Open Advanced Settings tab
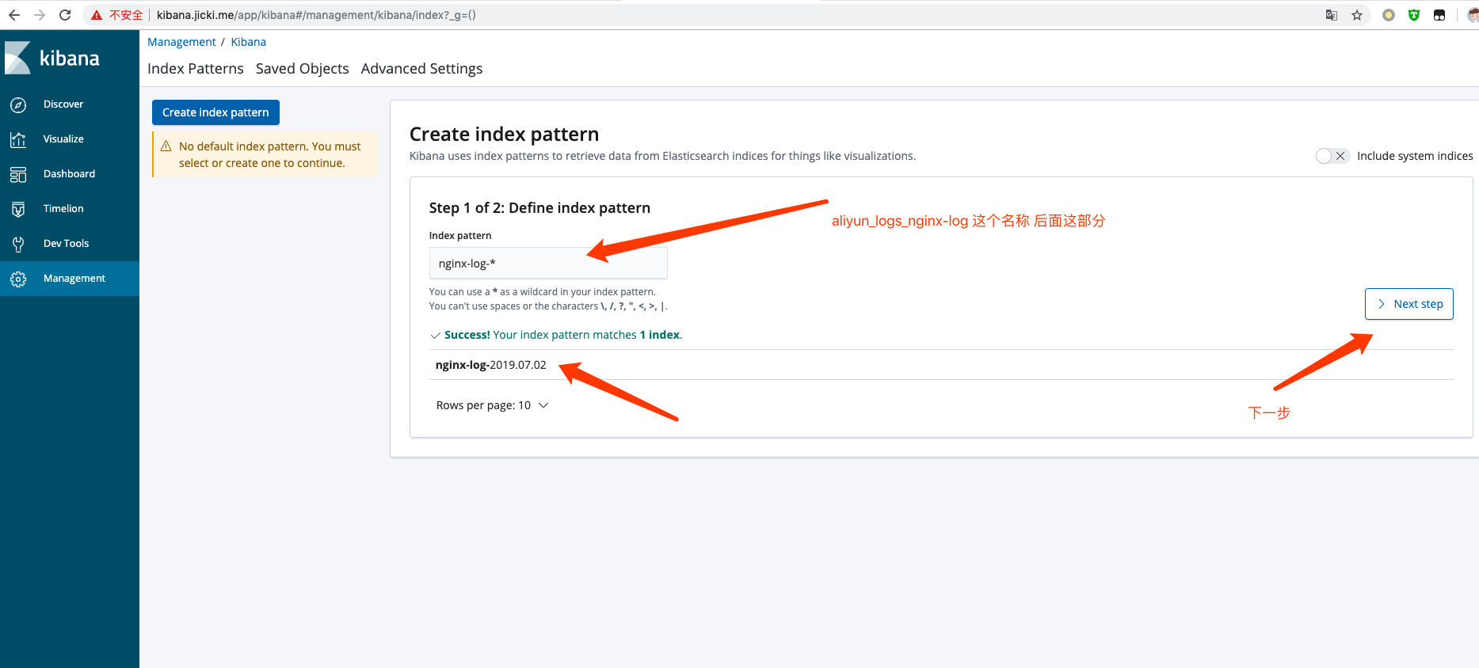The image size is (1479, 668). [421, 69]
